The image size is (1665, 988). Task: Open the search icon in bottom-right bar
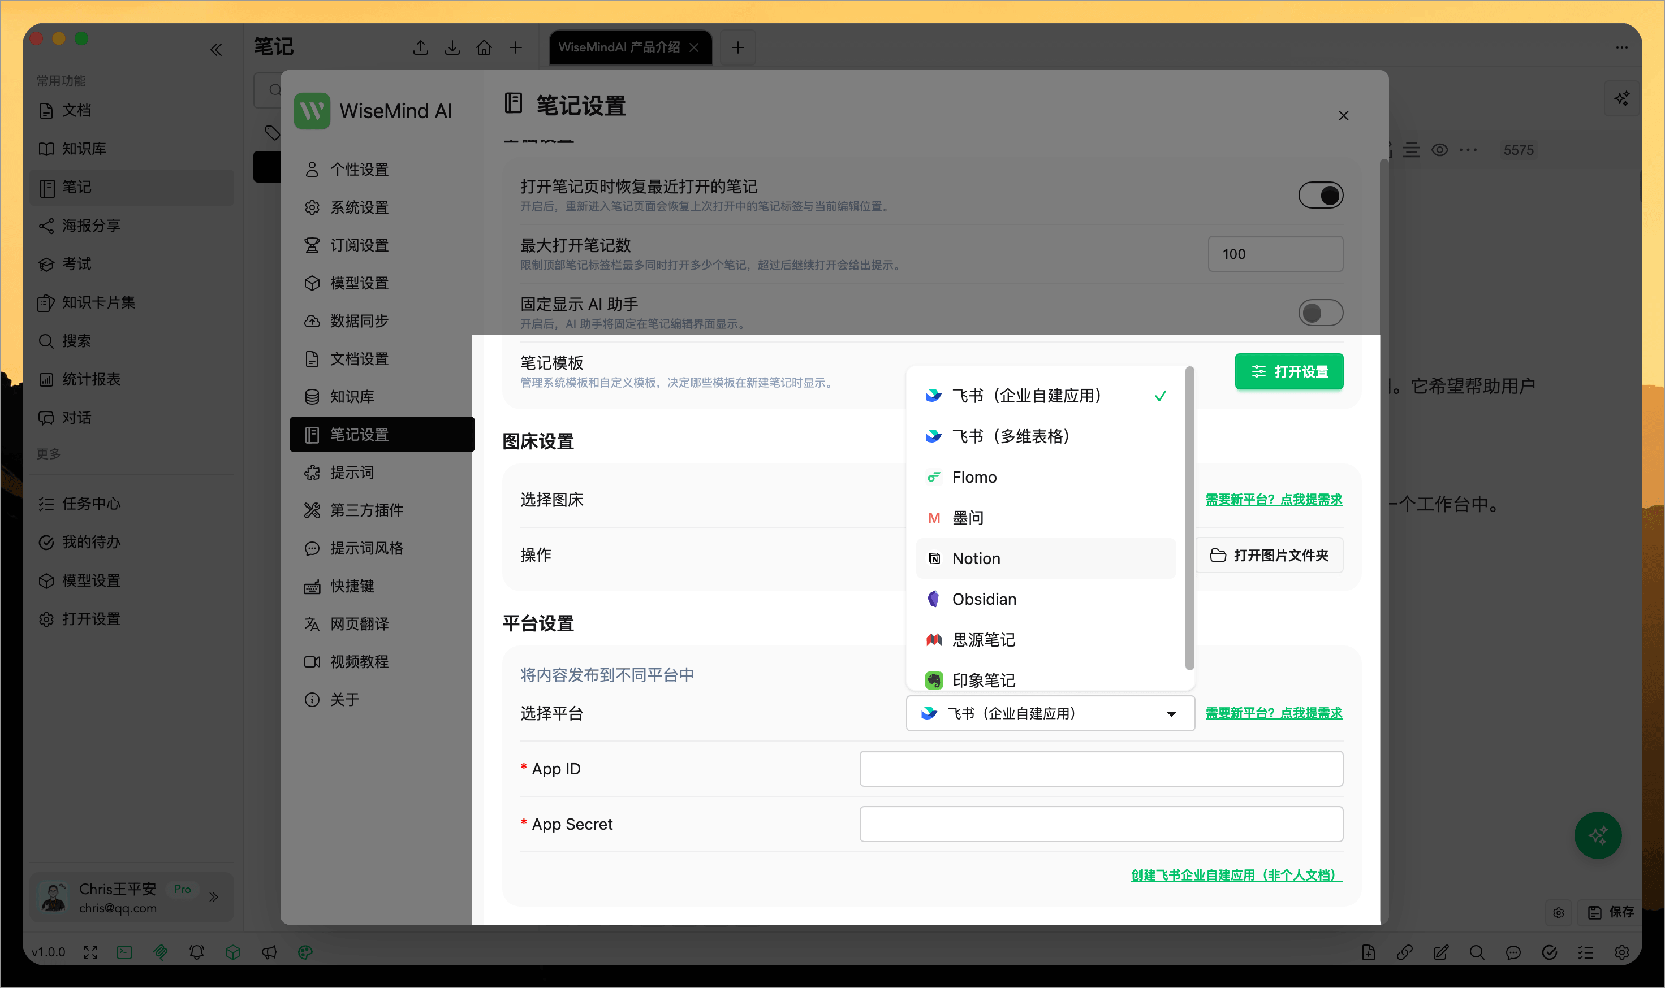(1478, 952)
